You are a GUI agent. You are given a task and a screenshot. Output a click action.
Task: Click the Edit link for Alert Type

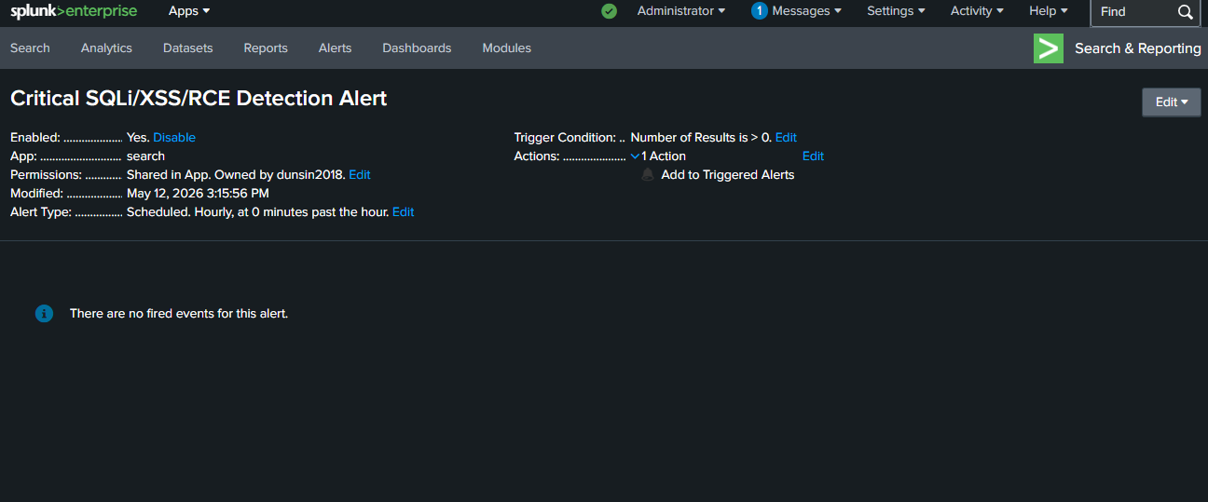[x=403, y=212]
